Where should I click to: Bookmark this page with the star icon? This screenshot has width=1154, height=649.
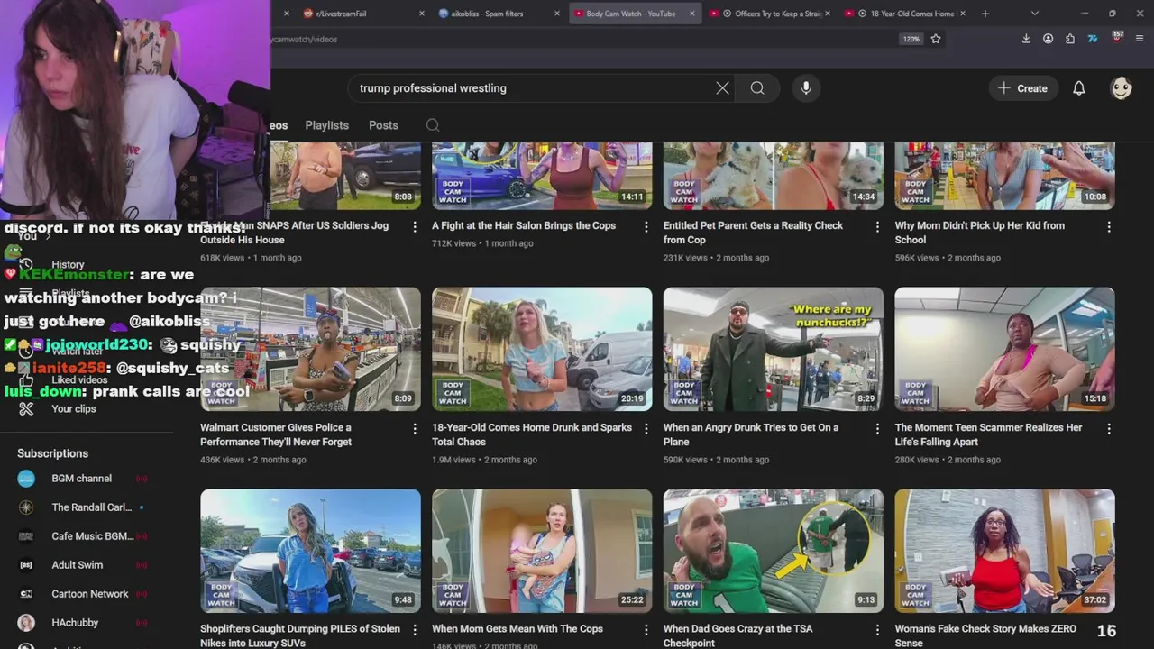click(936, 39)
